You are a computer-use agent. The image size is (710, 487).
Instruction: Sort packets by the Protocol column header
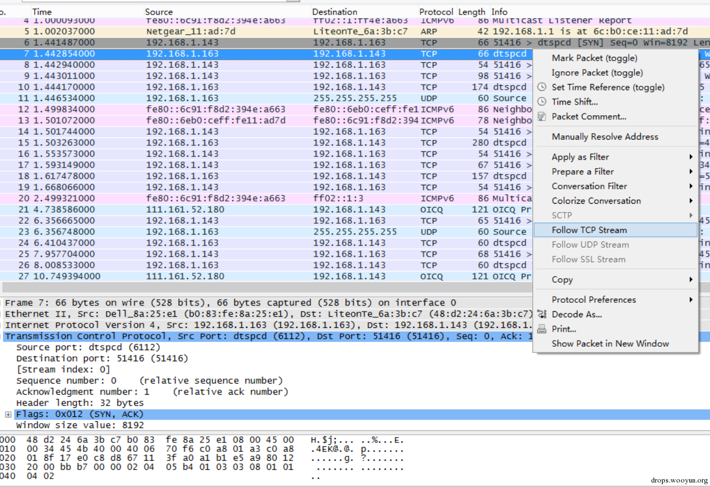tap(435, 12)
